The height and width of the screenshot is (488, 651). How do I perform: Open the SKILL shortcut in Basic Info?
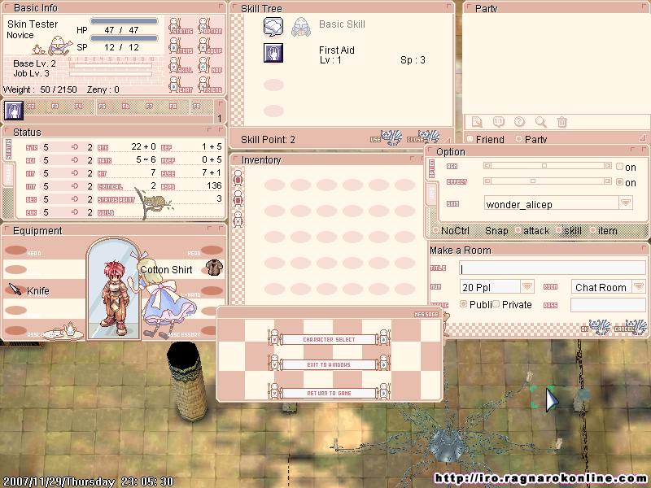[181, 65]
